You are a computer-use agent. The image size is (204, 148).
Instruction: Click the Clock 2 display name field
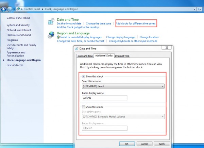coord(105,128)
